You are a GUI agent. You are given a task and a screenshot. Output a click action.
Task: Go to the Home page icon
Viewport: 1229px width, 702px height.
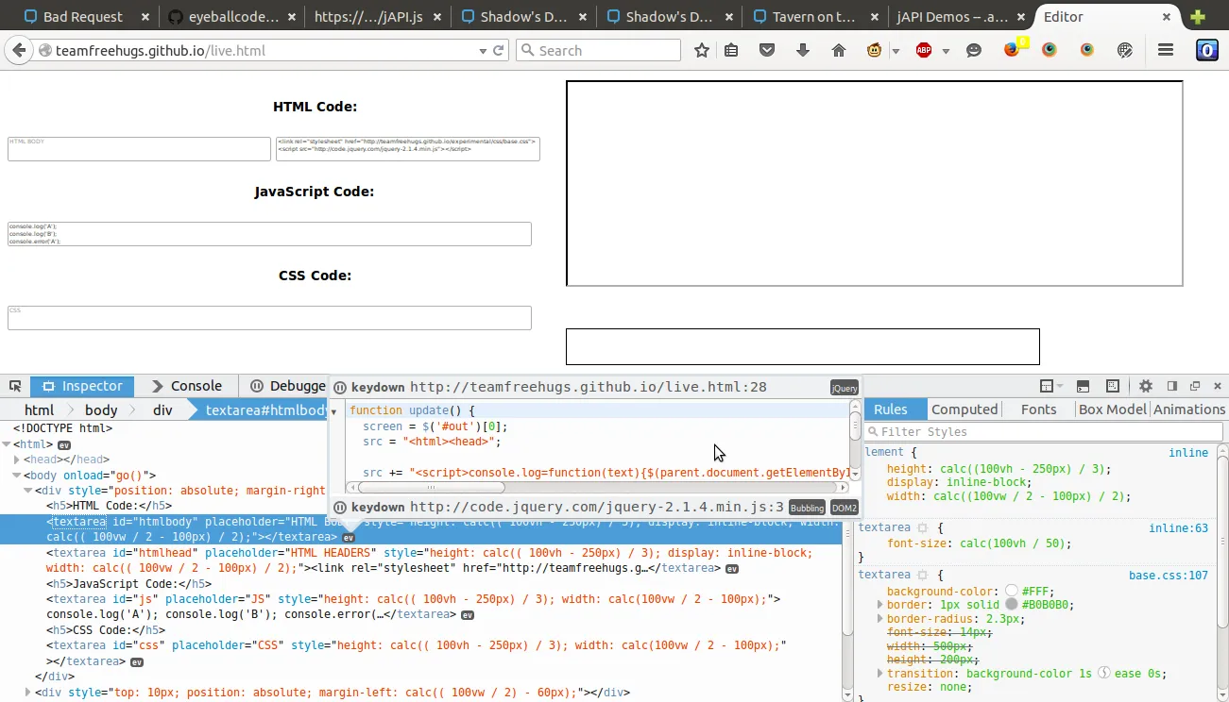click(839, 50)
